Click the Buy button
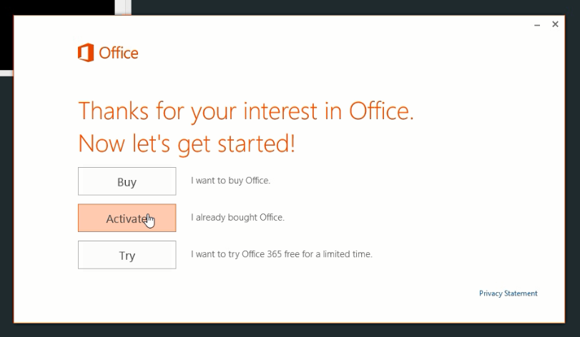Viewport: 580px width, 337px height. 127,181
